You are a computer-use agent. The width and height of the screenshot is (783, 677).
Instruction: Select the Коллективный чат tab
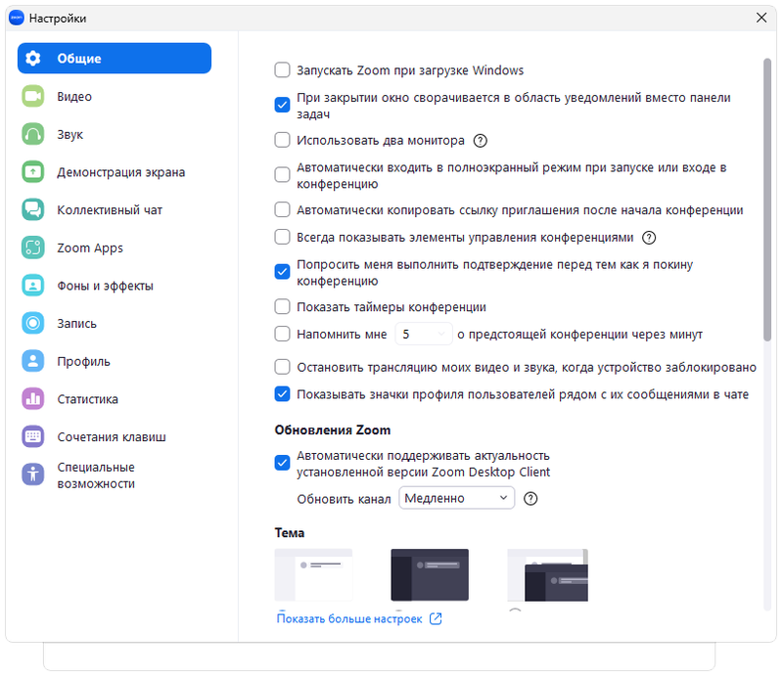coord(115,209)
